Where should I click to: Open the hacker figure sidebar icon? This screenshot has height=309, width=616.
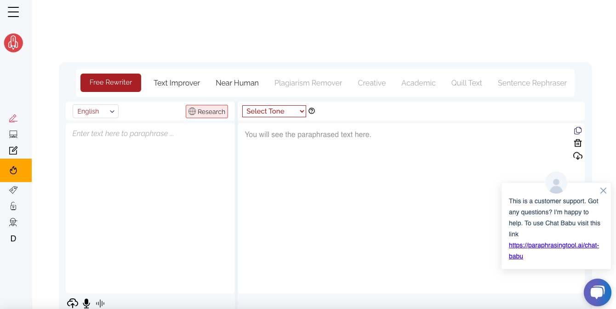coord(13,222)
